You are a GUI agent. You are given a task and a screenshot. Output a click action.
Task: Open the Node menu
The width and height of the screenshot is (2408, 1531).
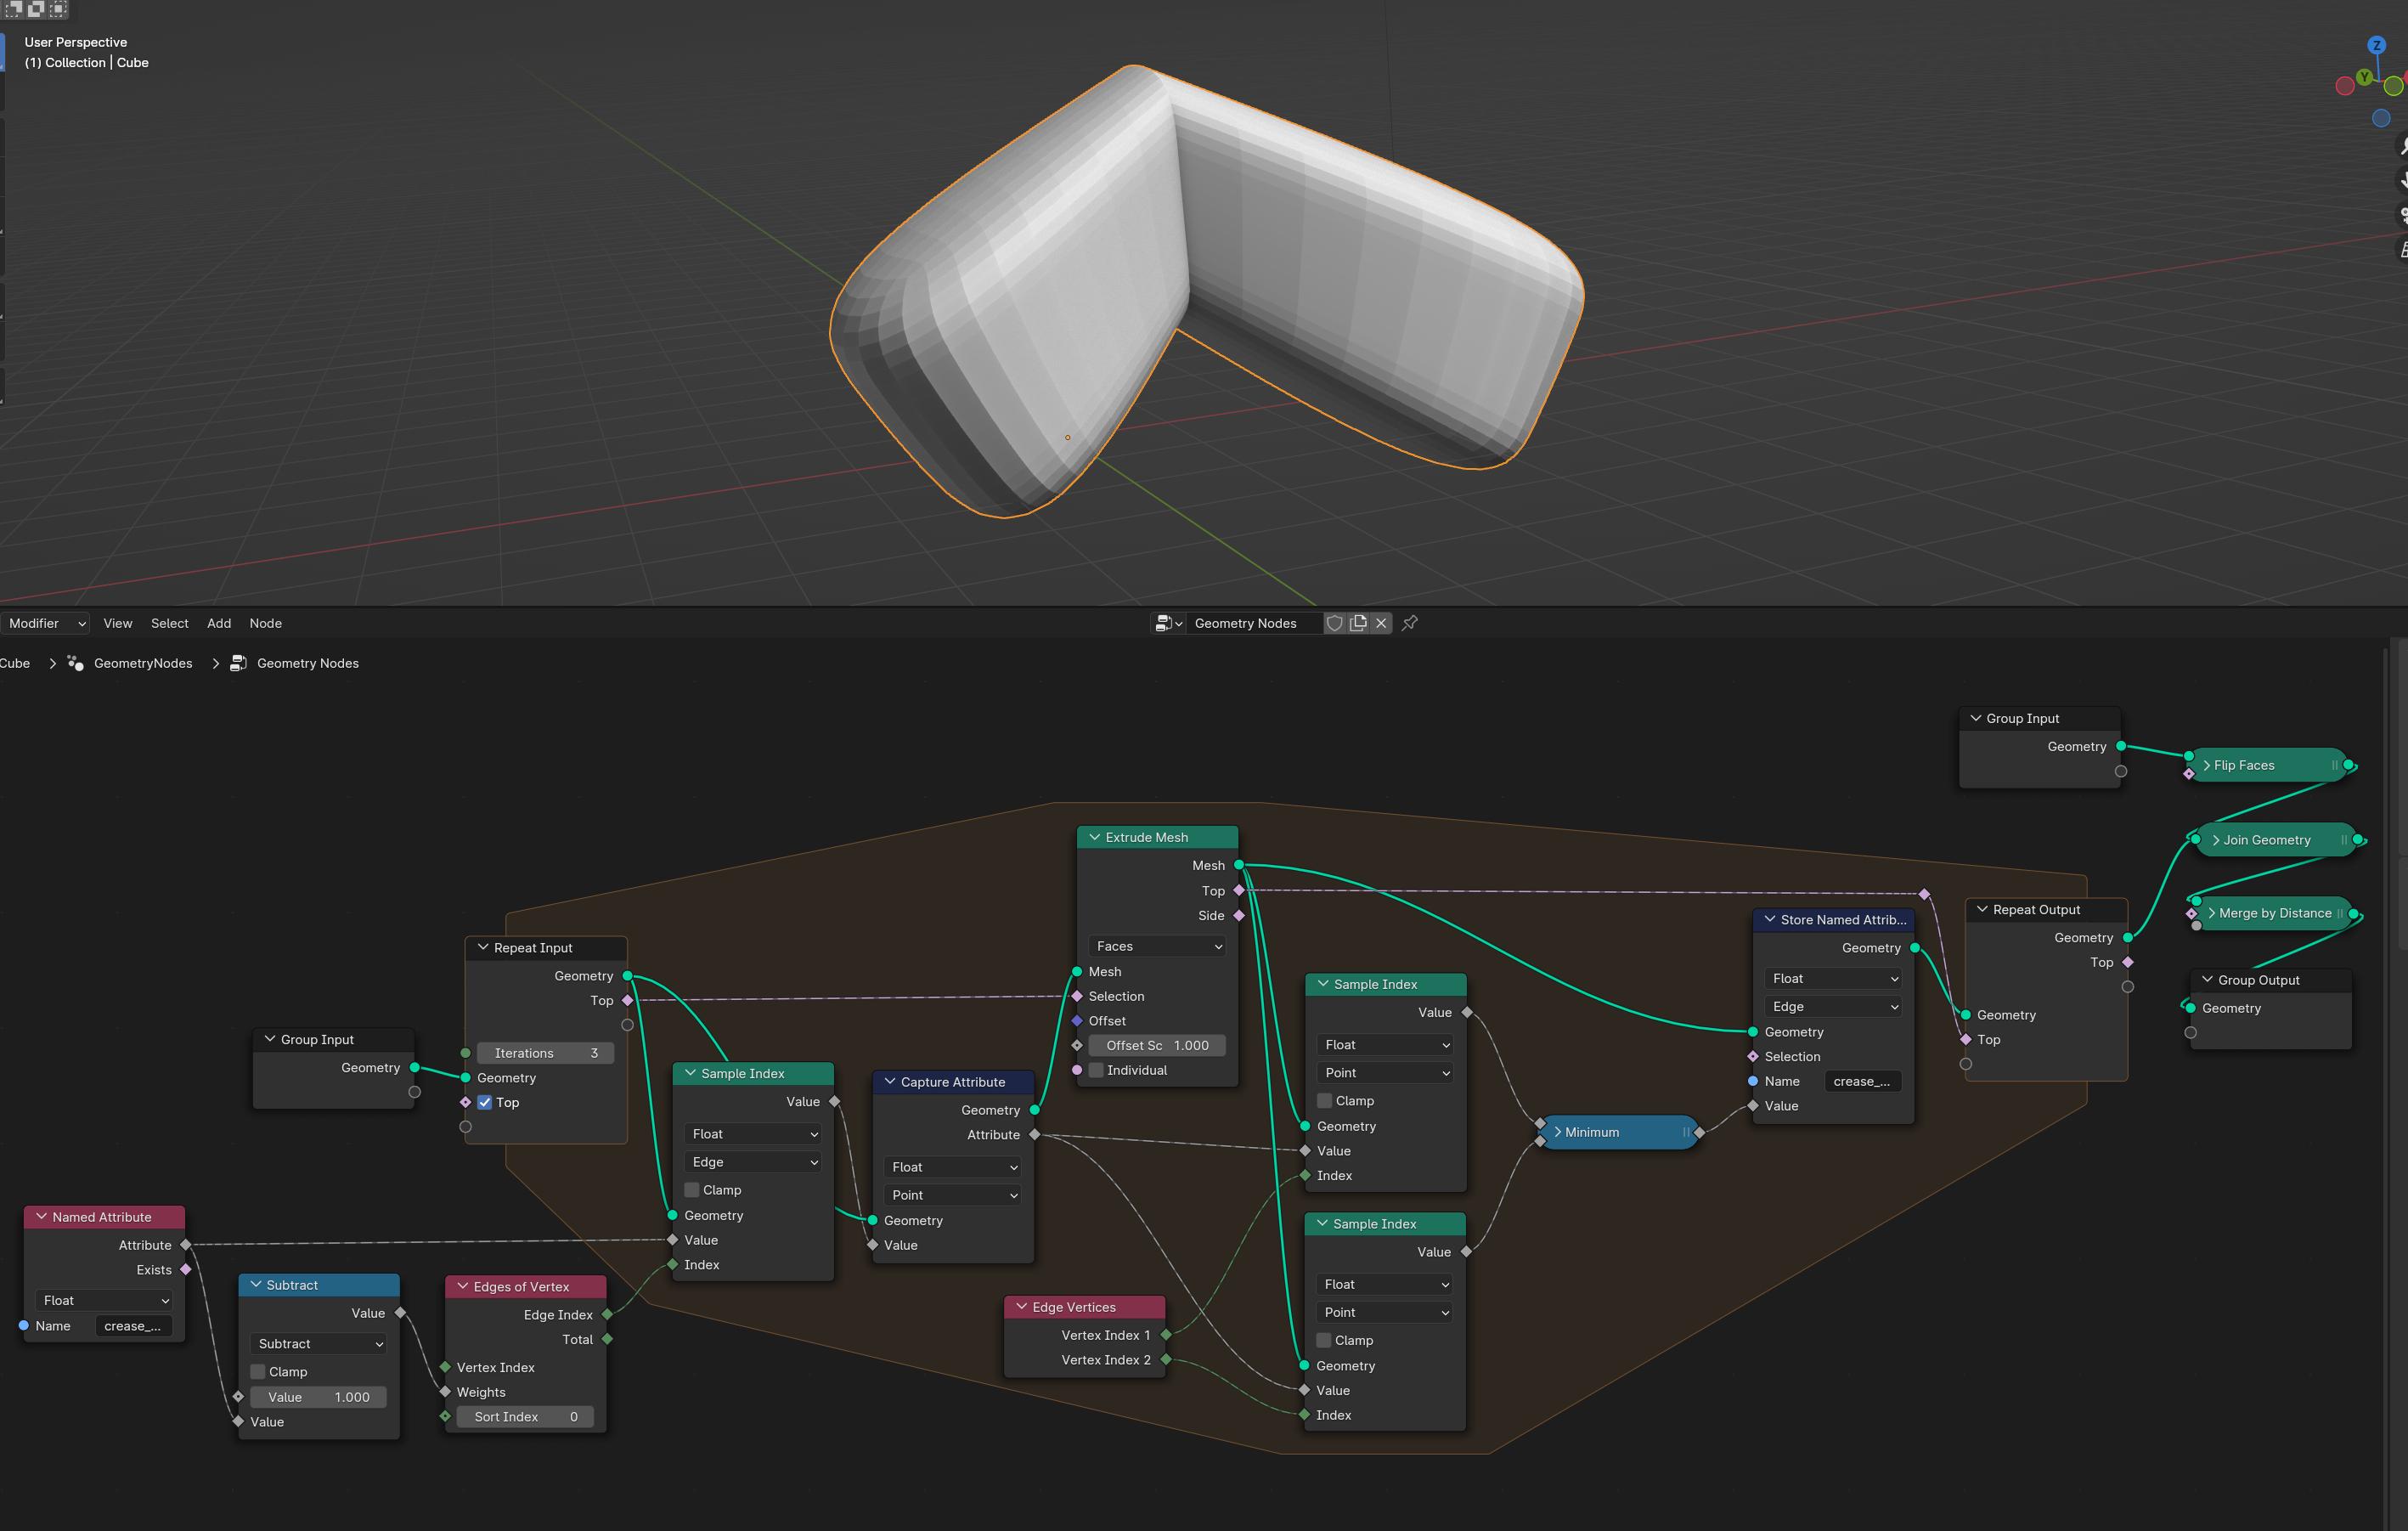click(265, 623)
